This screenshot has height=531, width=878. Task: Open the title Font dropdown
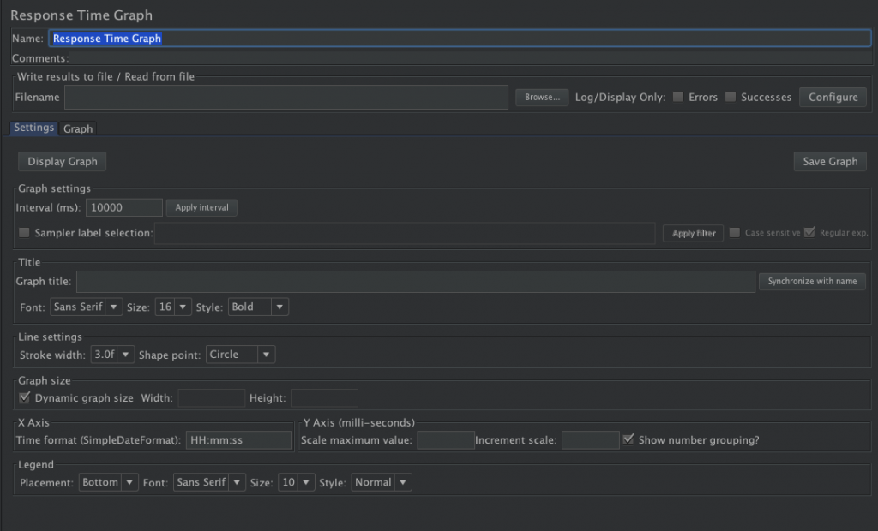click(x=86, y=307)
